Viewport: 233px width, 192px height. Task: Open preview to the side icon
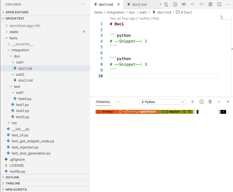coord(175,4)
